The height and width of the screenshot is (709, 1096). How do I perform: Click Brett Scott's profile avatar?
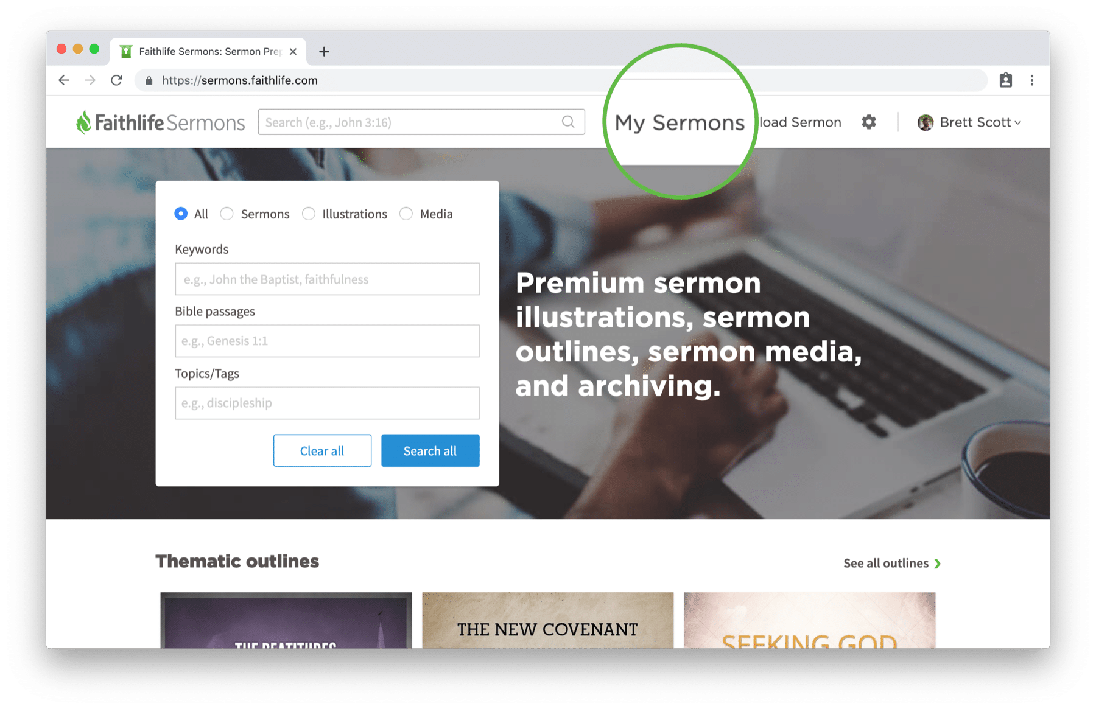click(926, 122)
